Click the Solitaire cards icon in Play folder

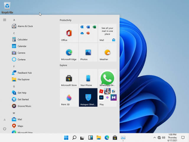(x=114, y=91)
